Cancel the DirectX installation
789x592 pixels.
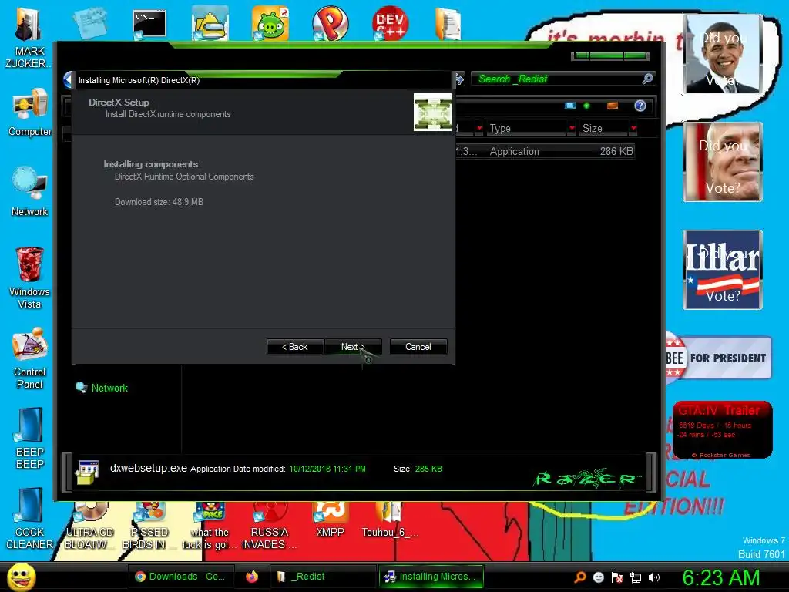click(418, 347)
